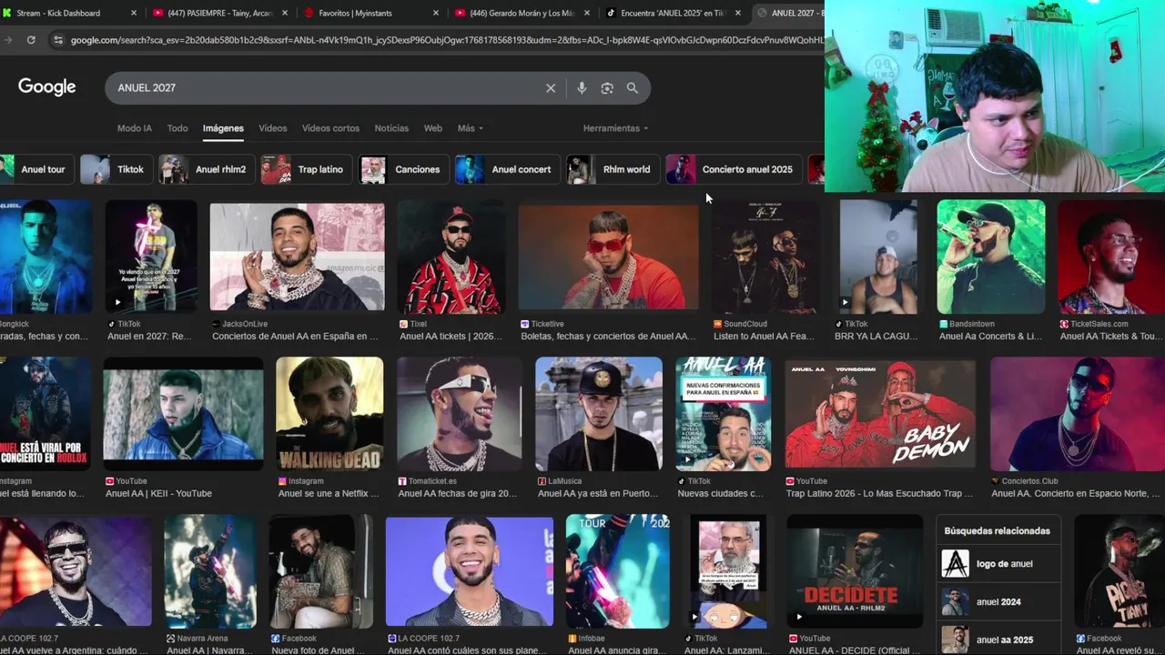Open the Navarra Arena image

[x=210, y=571]
